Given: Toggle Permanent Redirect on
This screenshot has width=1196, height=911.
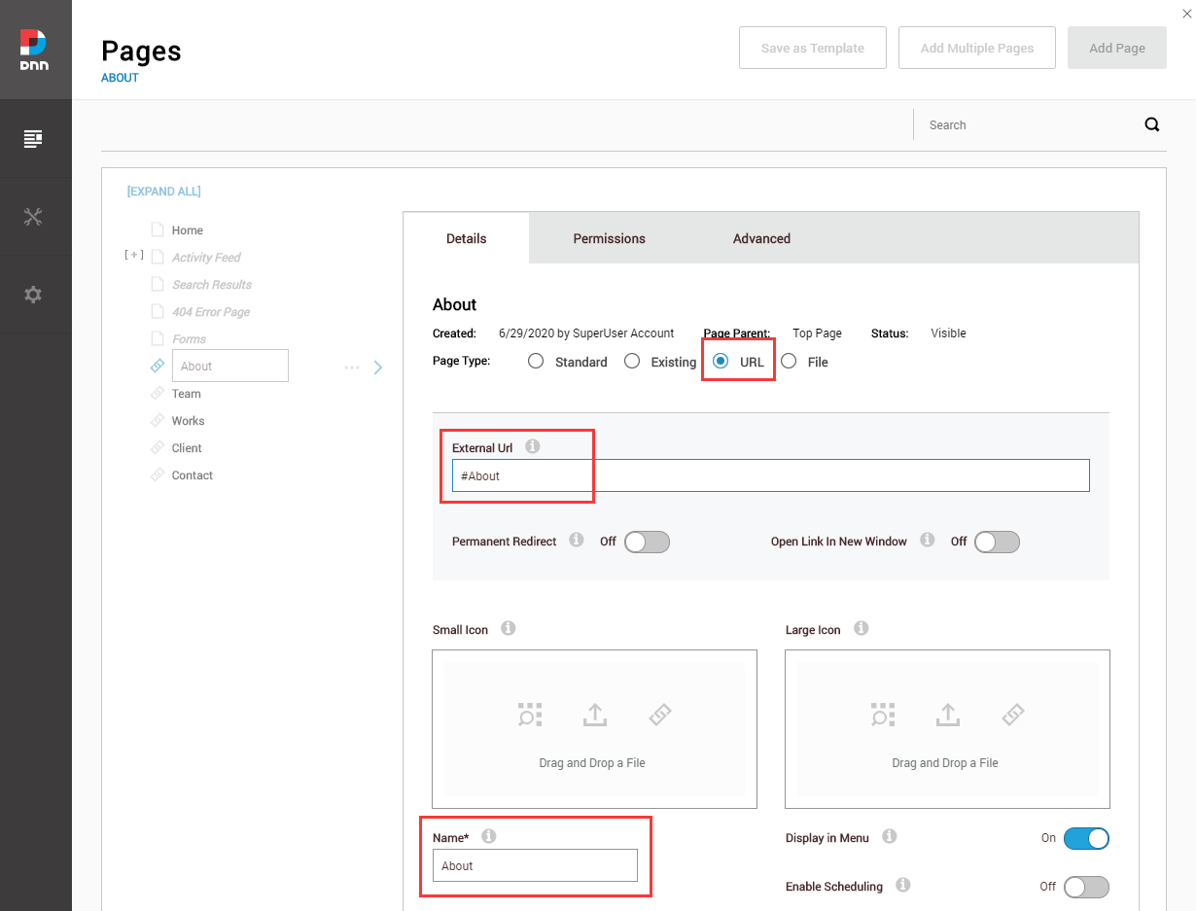Looking at the screenshot, I should 646,542.
